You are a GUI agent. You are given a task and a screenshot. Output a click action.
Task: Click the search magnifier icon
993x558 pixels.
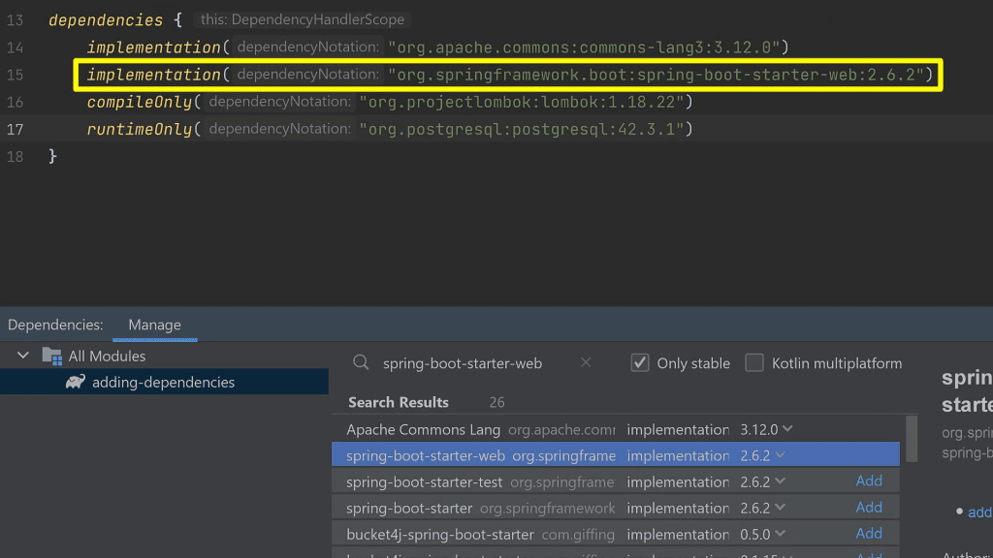361,362
